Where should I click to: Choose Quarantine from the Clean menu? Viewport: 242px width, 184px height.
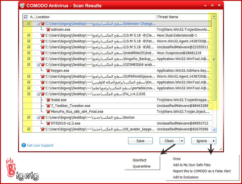[x=142, y=166]
